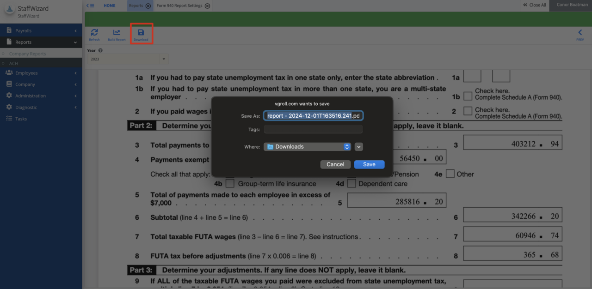
Task: Open the Where Downloads location dropdown
Action: pyautogui.click(x=308, y=147)
